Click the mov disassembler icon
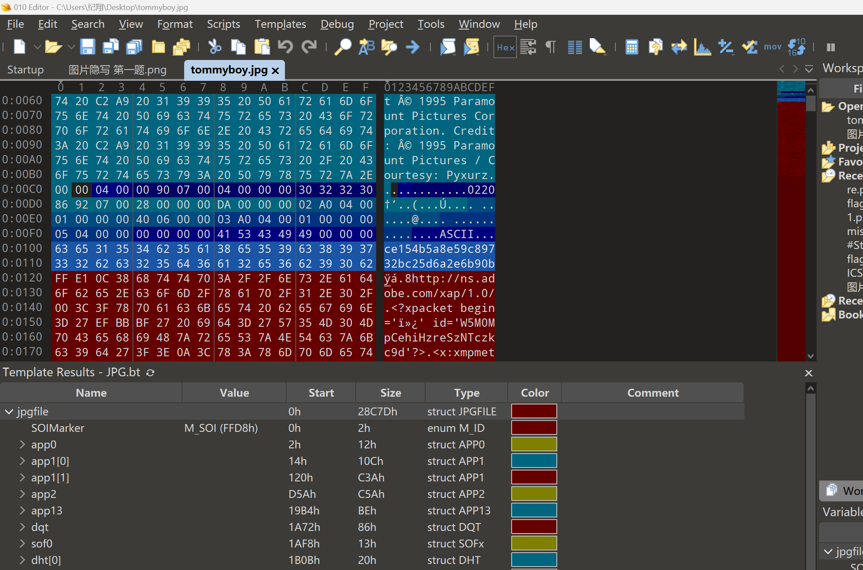 pyautogui.click(x=773, y=46)
